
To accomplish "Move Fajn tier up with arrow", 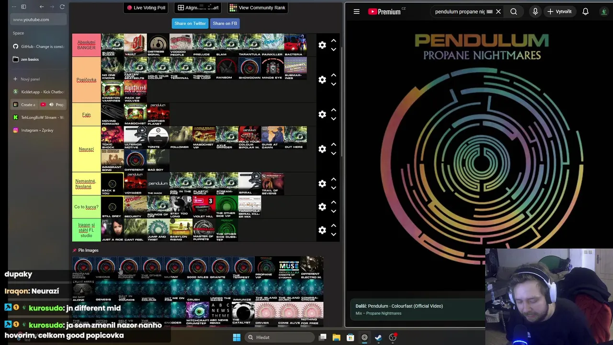I will 334,110.
